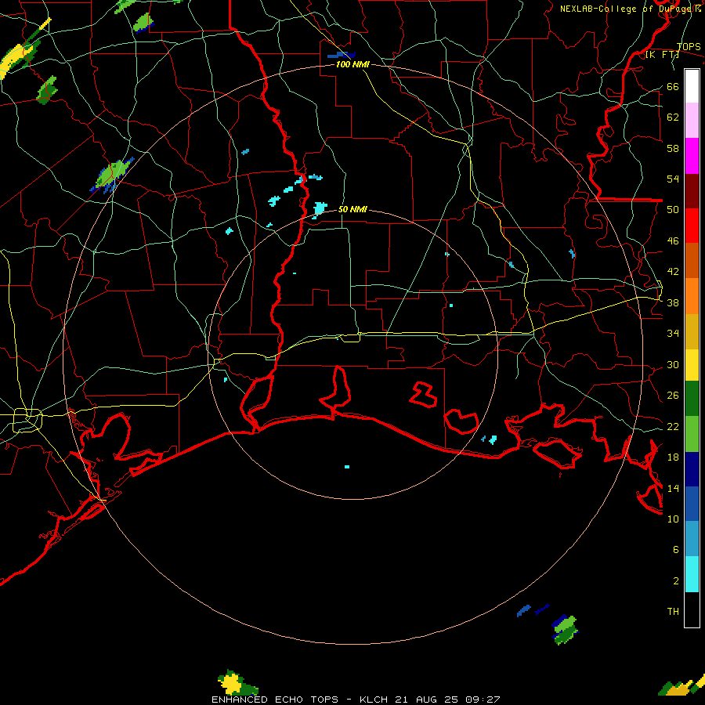
Task: Click the "26" legend value
Action: click(673, 396)
